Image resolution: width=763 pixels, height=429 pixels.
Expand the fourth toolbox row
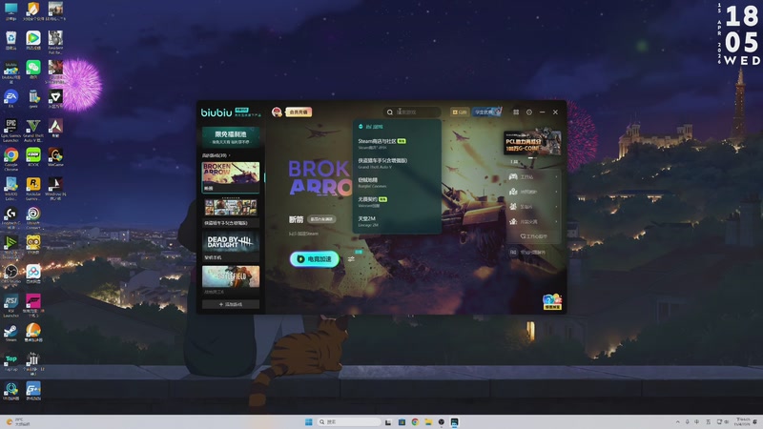[534, 222]
